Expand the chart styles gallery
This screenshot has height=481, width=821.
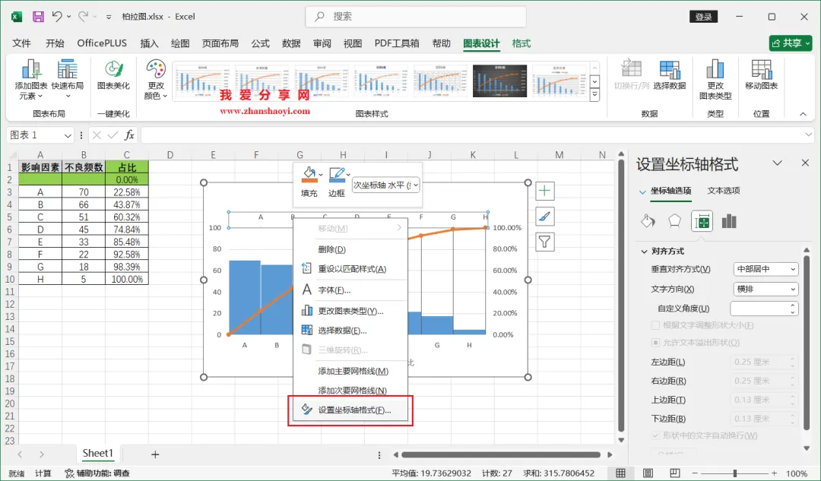[594, 95]
